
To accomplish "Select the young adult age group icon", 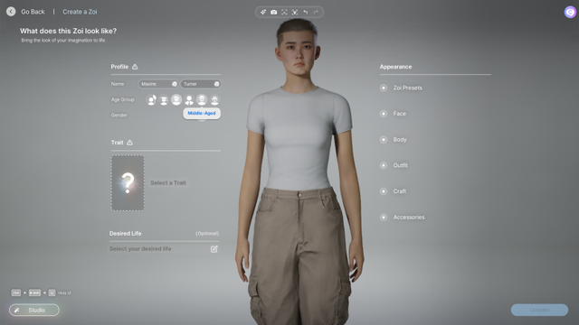I will tap(176, 99).
